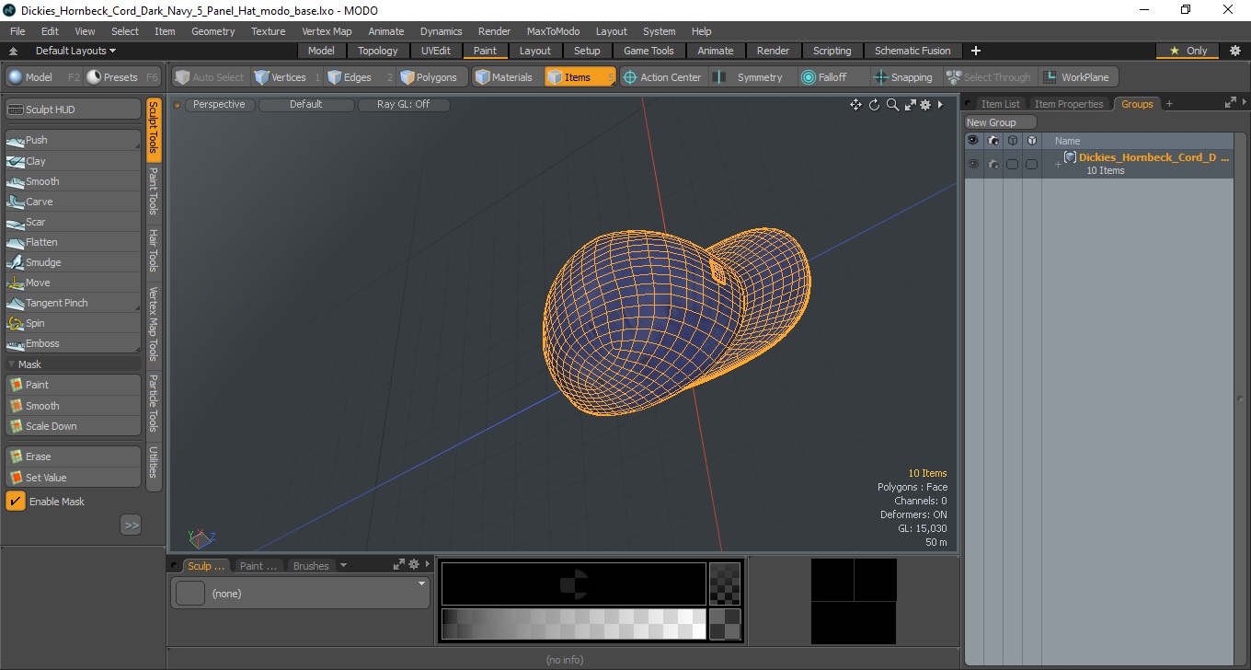
Task: Choose the mask Smooth tool
Action: pyautogui.click(x=73, y=406)
